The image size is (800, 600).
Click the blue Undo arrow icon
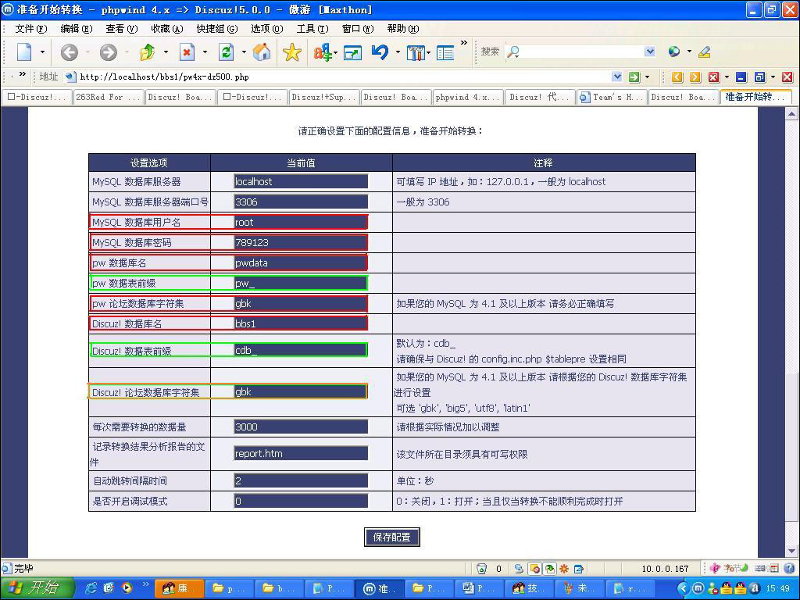(380, 52)
